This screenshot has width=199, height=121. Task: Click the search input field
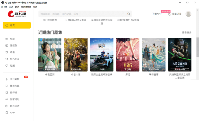click(85, 14)
